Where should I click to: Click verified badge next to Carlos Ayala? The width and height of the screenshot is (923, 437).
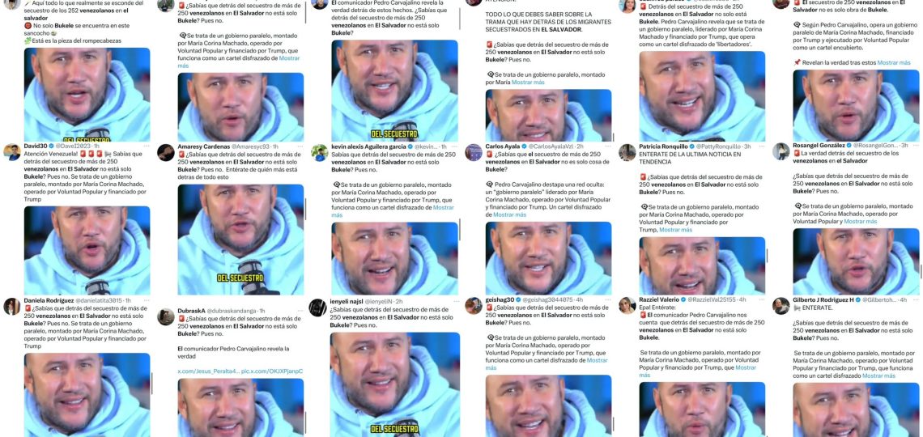pos(523,146)
